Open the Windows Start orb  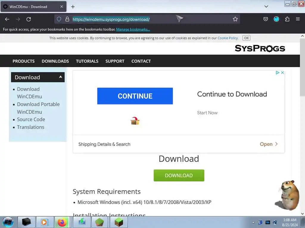[x=8, y=222]
